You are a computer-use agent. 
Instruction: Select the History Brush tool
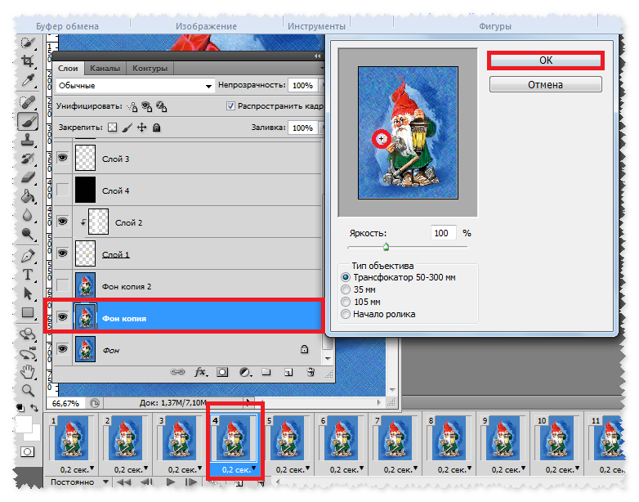28,159
